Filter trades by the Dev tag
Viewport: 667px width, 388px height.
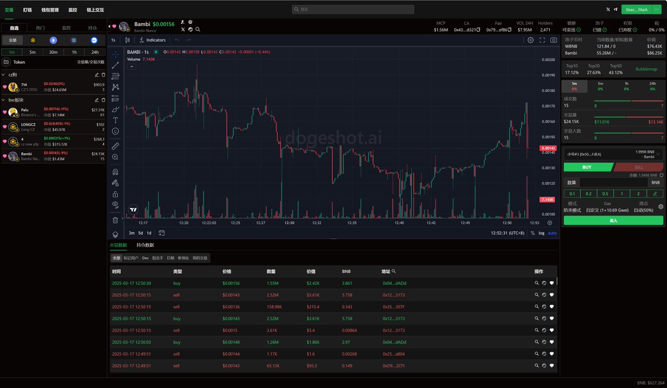[x=145, y=258]
